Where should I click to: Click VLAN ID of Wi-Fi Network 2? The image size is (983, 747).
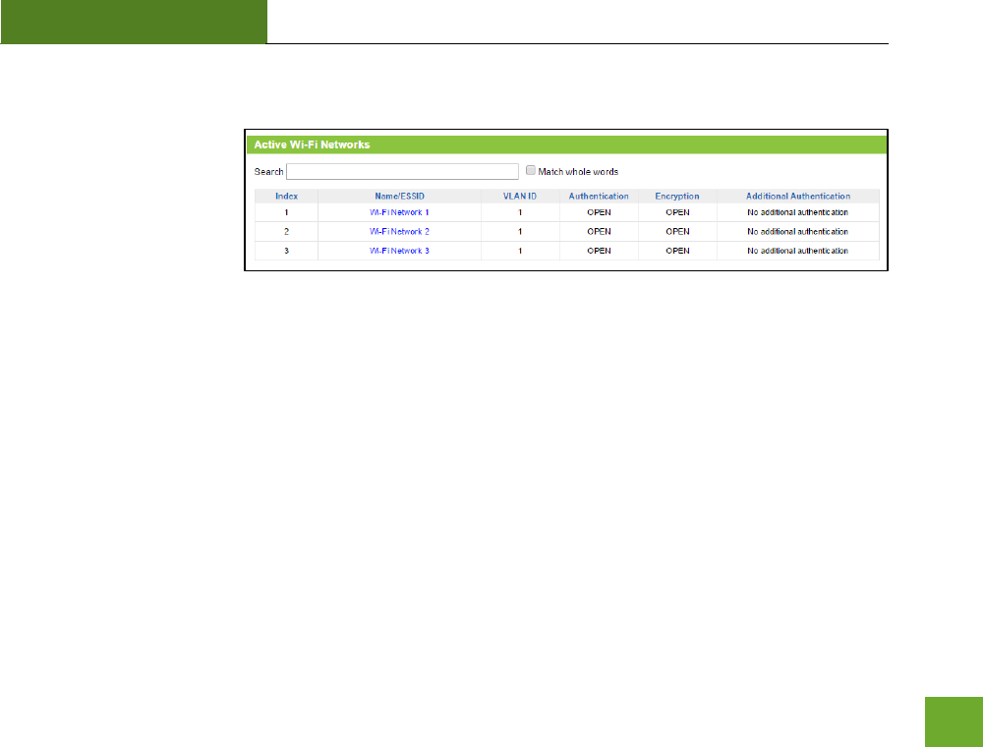point(520,232)
